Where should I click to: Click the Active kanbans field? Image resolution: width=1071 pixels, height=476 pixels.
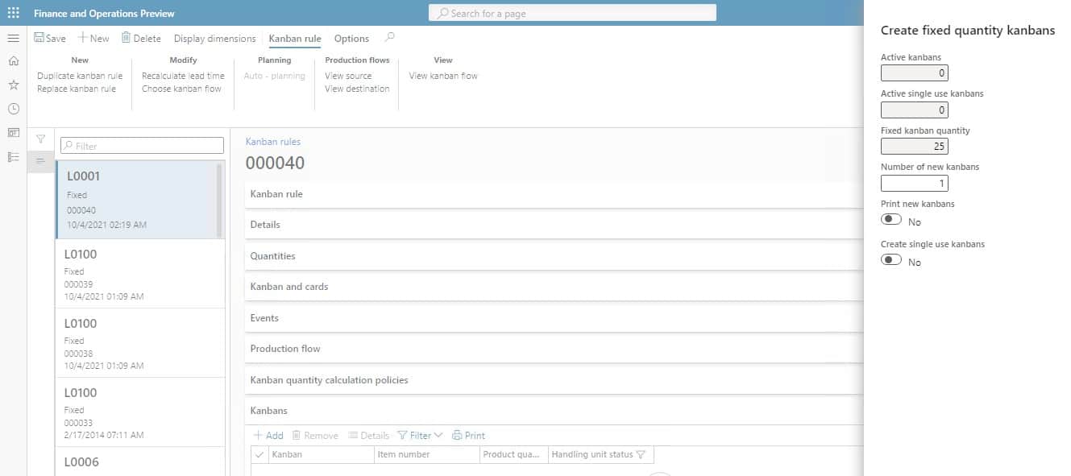coord(915,73)
